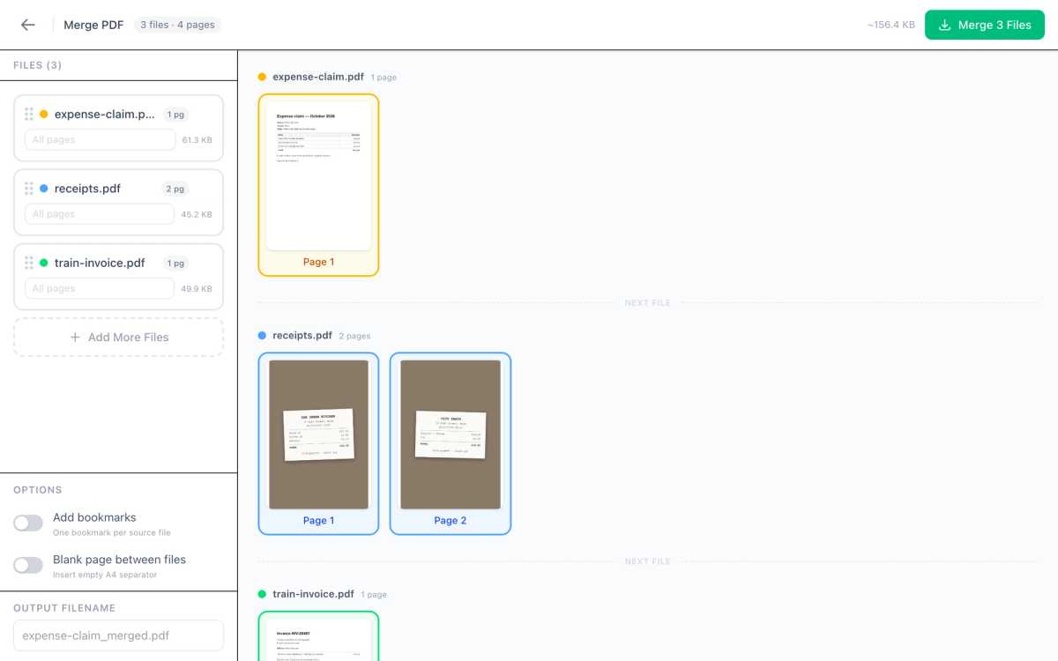1058x661 pixels.
Task: Click the '2 pg' badge on receipts.pdf
Action: [x=175, y=189]
